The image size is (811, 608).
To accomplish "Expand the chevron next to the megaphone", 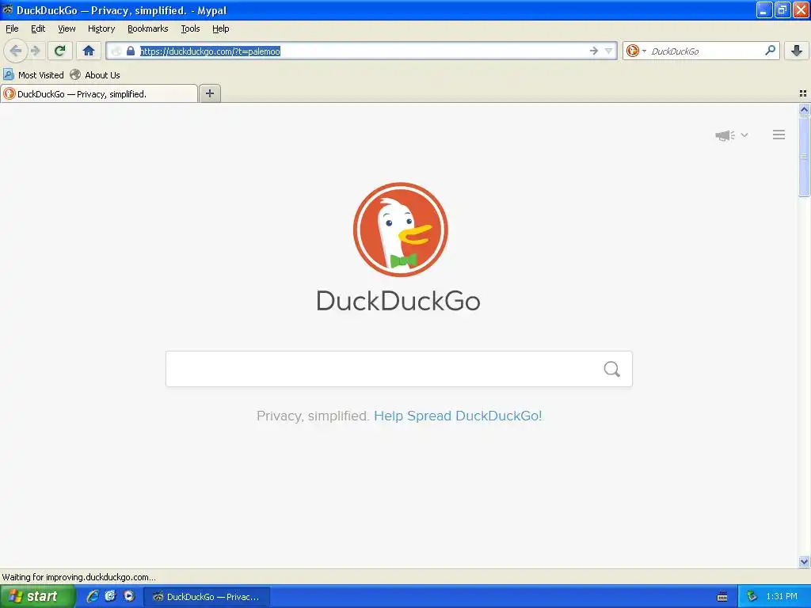I will (744, 135).
